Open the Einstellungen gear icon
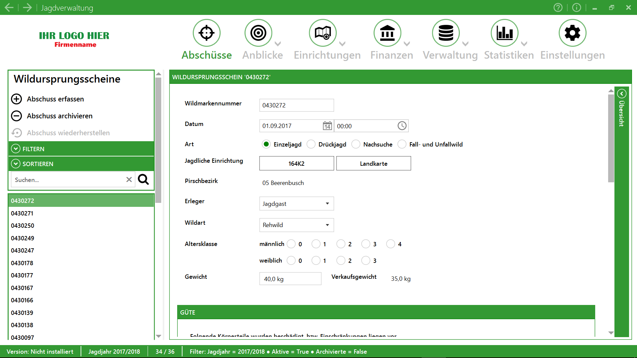637x358 pixels. 572,33
